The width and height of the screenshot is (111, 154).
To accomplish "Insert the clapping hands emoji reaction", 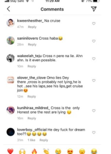I will point(46,151).
